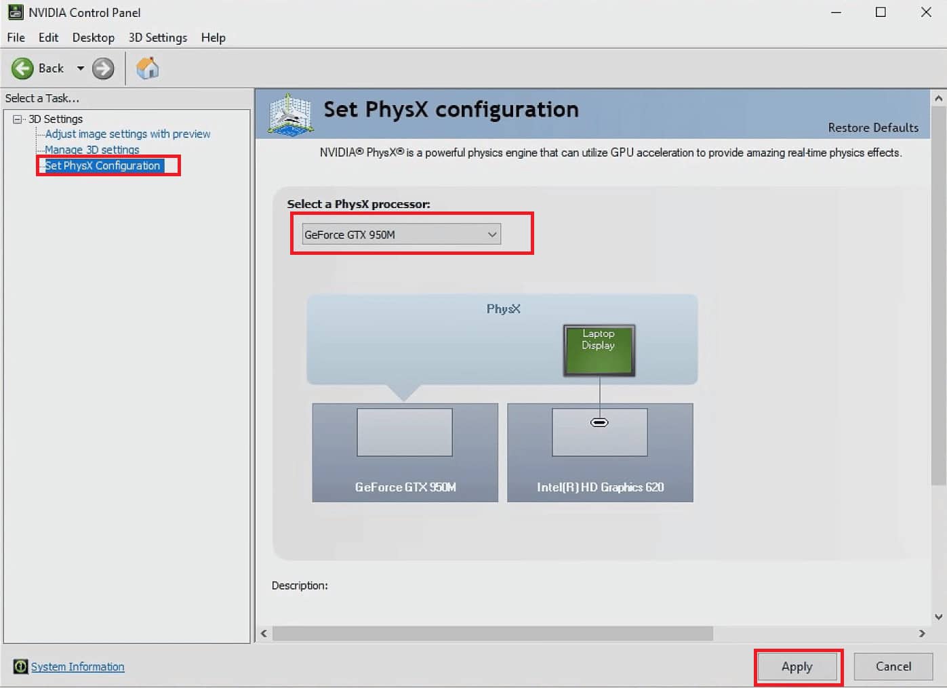
Task: Click the 'Select a Task...' heading
Action: [42, 98]
